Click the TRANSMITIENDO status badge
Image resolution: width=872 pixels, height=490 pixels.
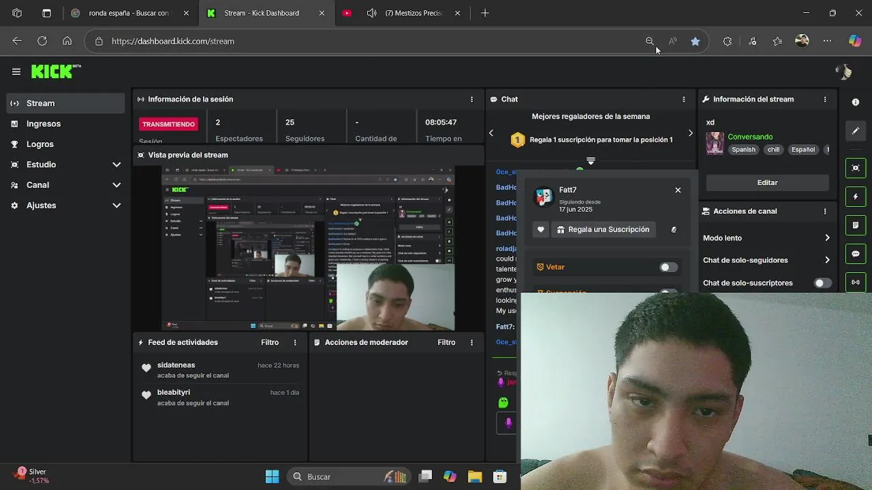[x=168, y=125]
